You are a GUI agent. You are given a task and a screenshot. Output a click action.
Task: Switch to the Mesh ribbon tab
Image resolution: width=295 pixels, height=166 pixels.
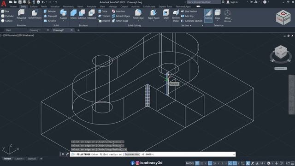coord(44,6)
